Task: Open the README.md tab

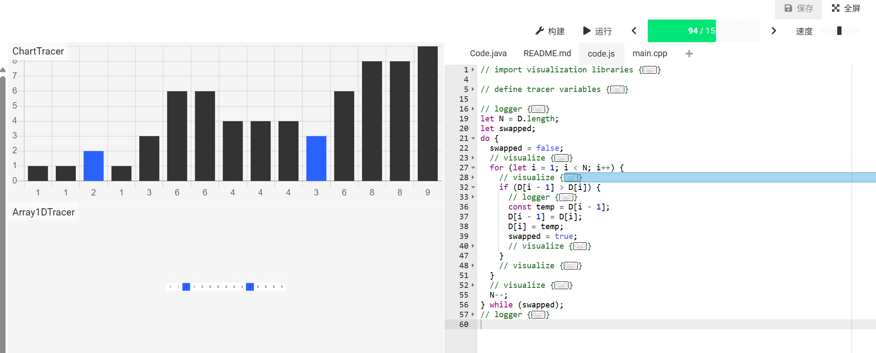Action: [547, 53]
